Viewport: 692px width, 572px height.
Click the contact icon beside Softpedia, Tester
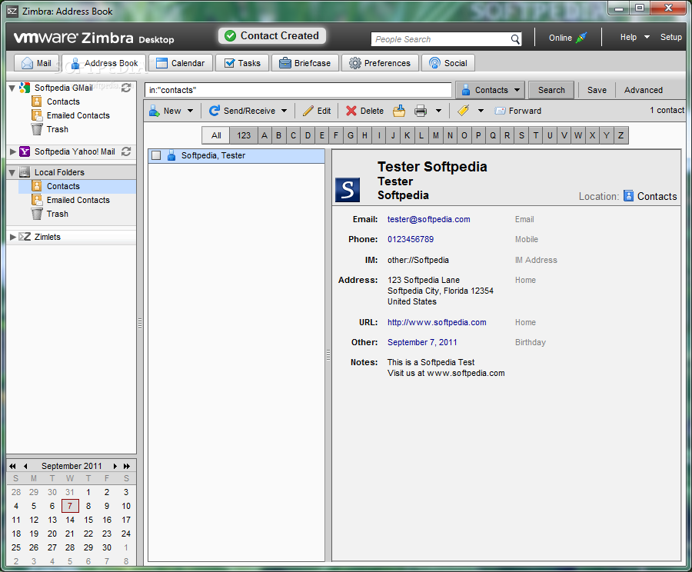(171, 155)
